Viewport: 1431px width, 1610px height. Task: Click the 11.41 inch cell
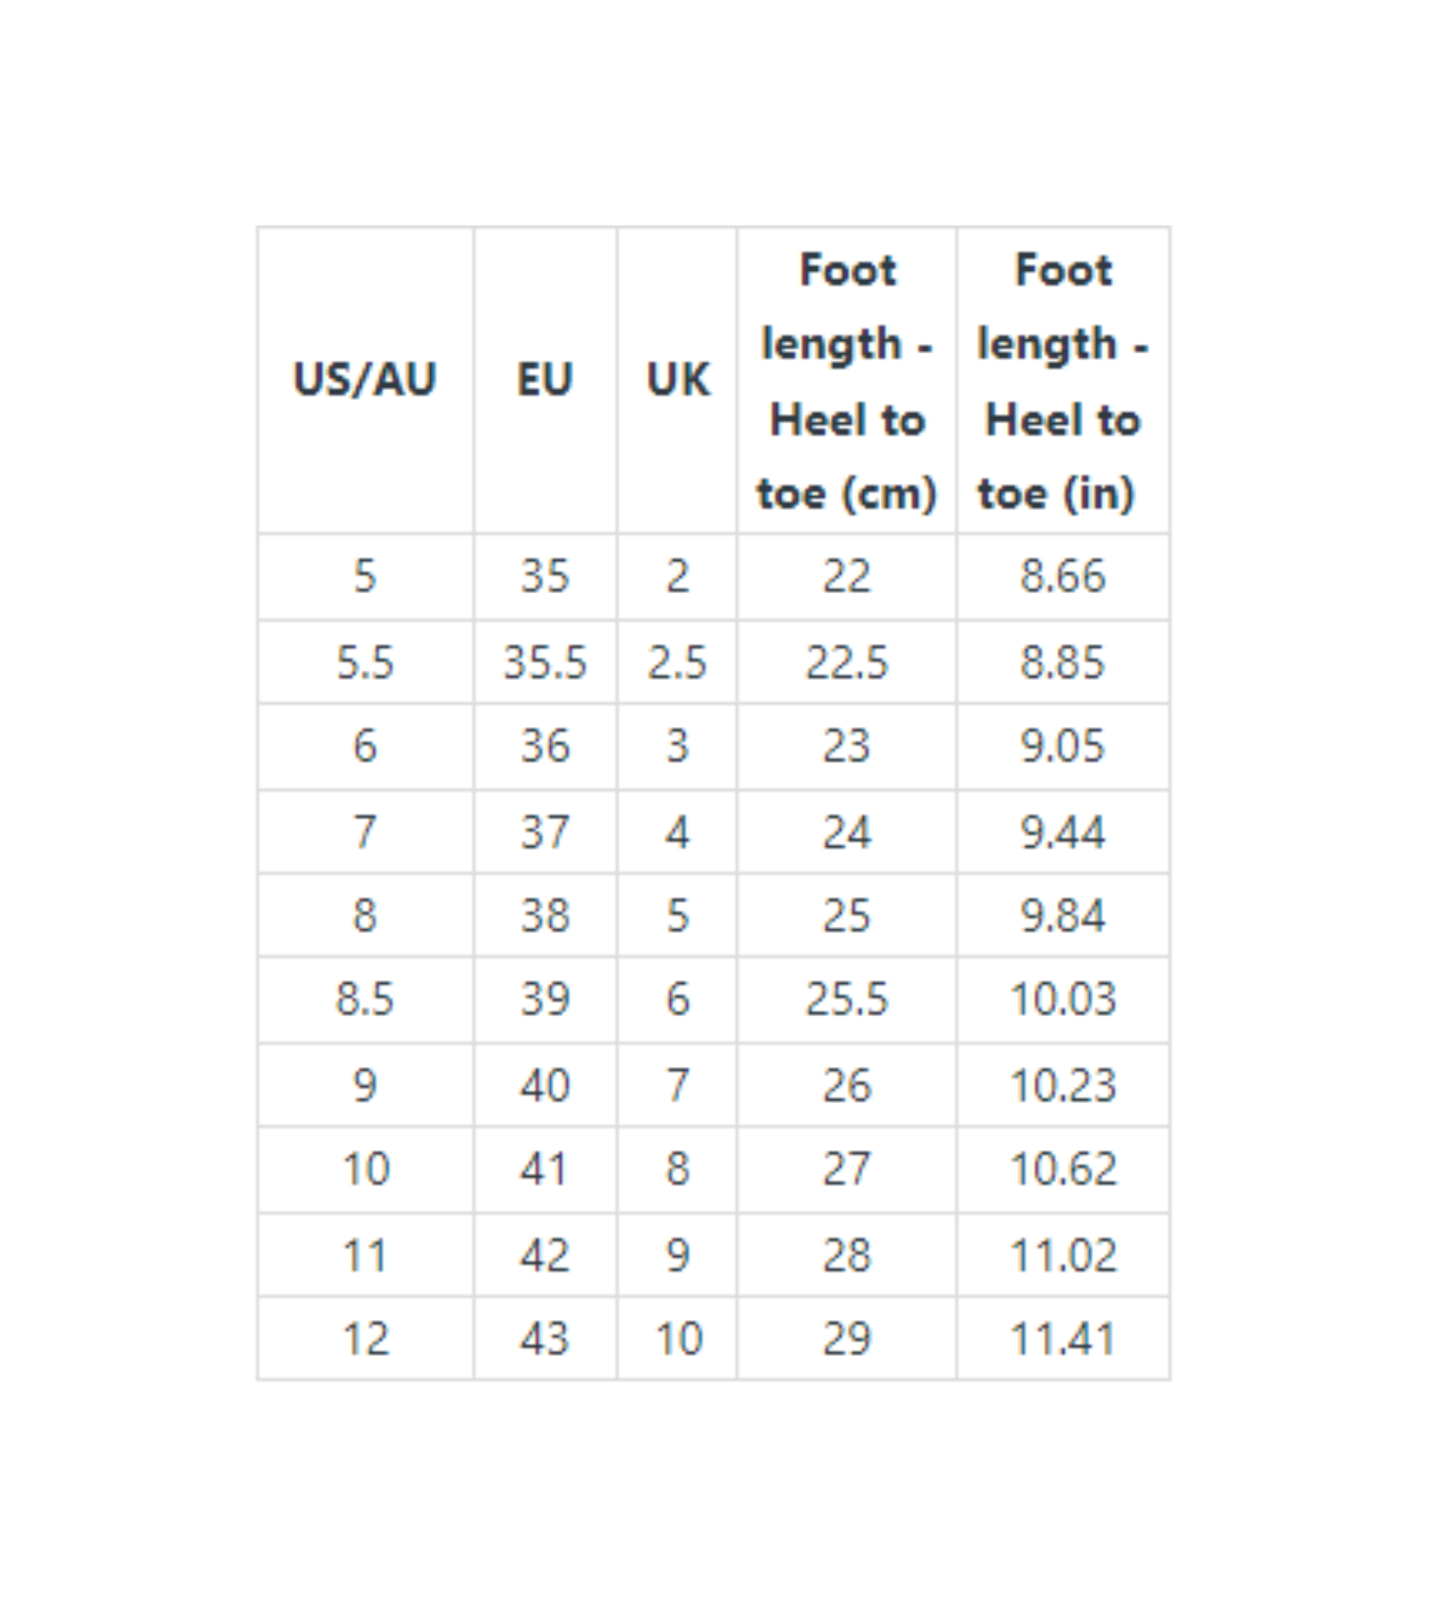pyautogui.click(x=1063, y=1339)
